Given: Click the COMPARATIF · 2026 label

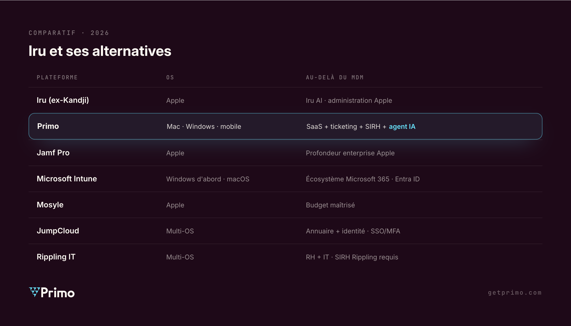Looking at the screenshot, I should point(69,33).
